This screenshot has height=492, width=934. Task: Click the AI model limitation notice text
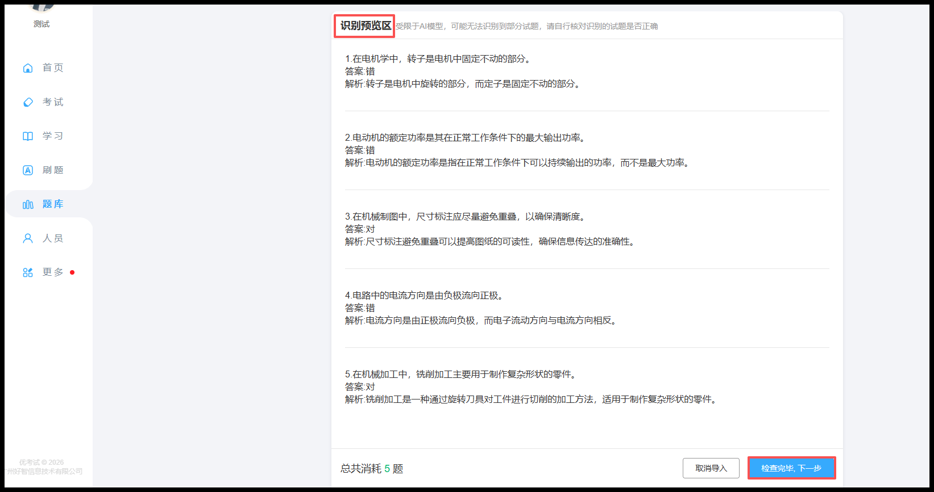(527, 26)
